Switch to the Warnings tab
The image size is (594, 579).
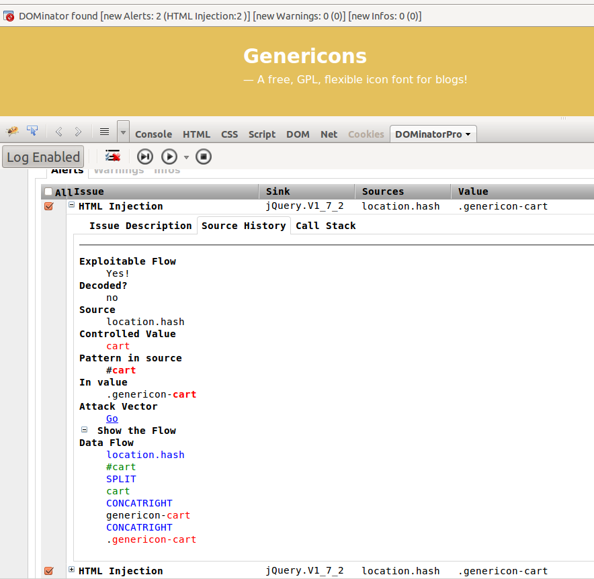click(x=119, y=171)
